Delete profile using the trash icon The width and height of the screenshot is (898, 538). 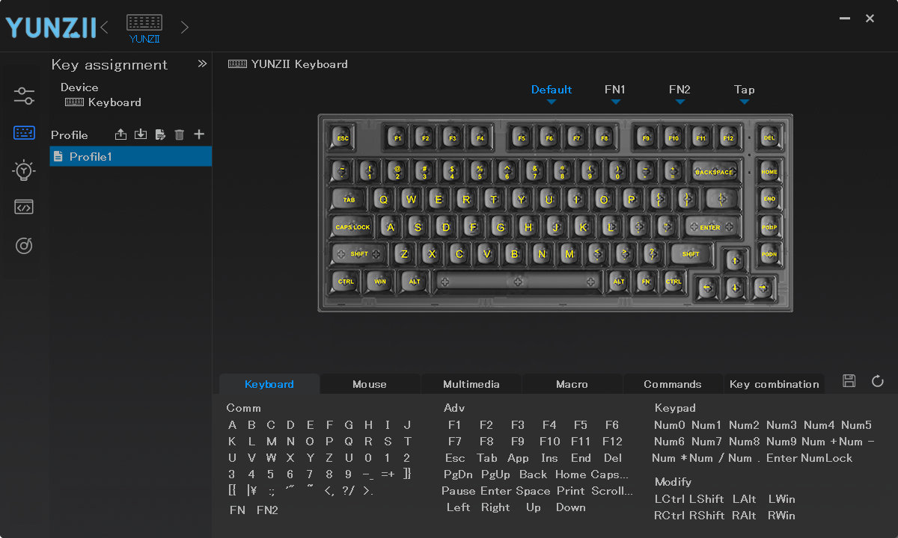pos(180,134)
